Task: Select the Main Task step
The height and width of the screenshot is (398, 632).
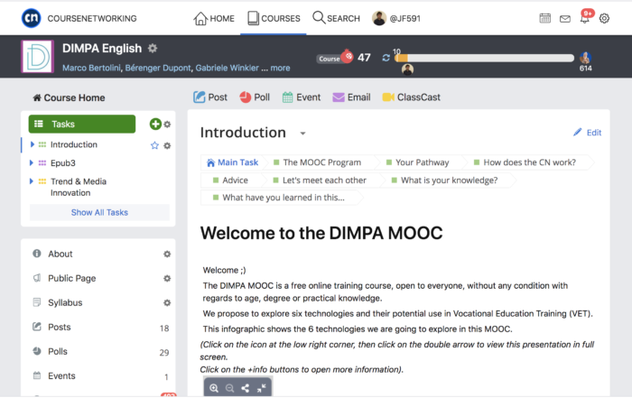Action: pos(233,162)
